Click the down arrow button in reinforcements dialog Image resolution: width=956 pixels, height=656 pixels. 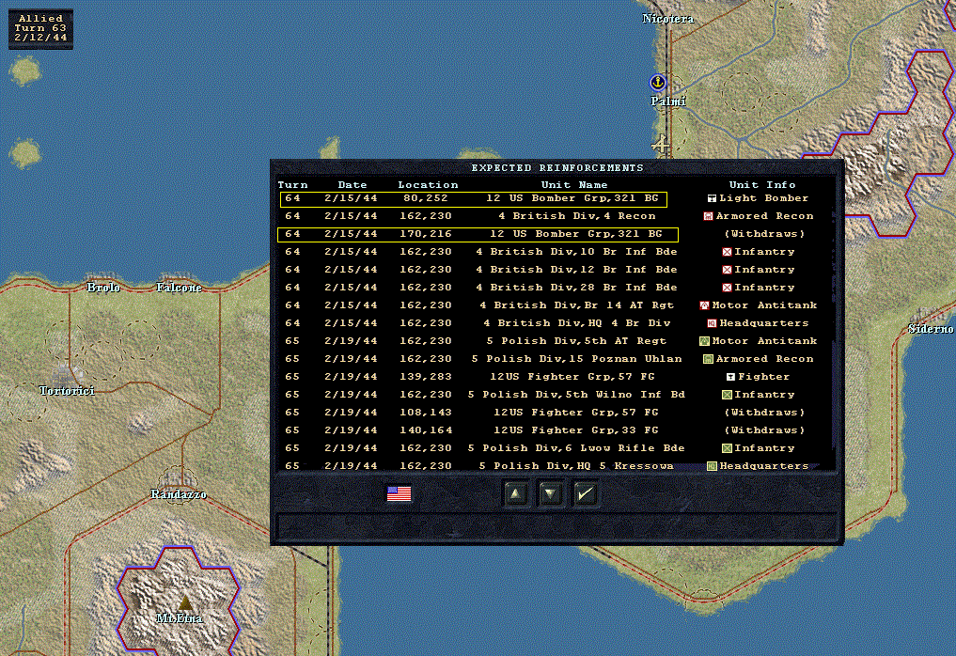[550, 493]
